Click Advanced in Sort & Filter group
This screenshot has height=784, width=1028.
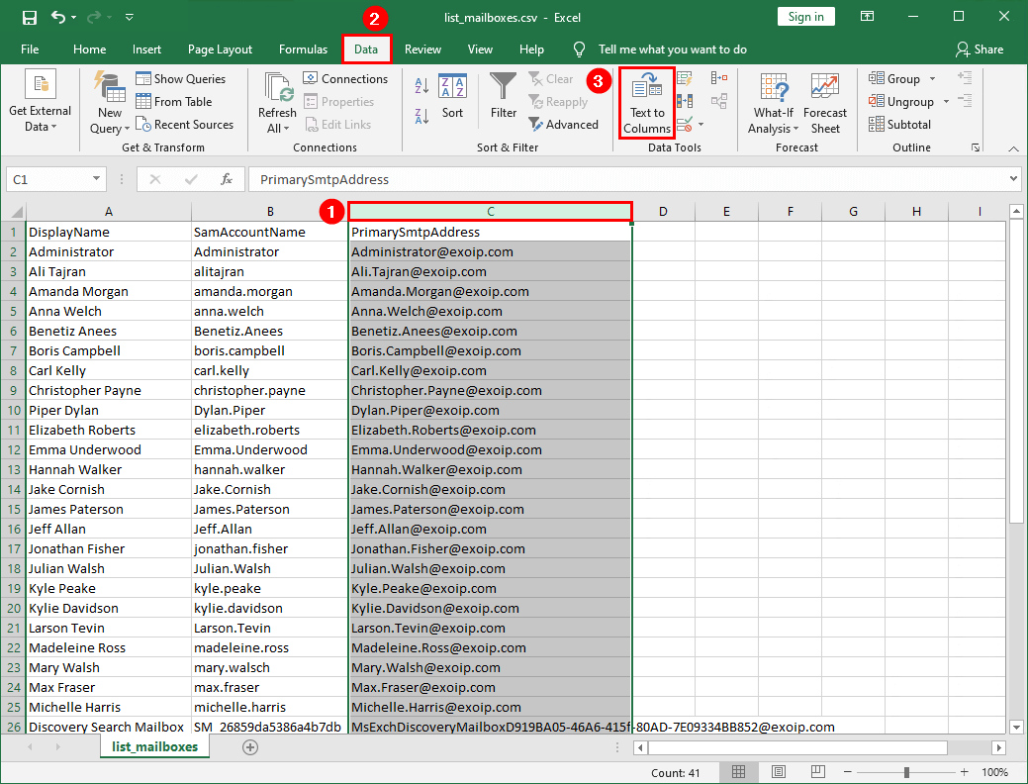click(565, 124)
